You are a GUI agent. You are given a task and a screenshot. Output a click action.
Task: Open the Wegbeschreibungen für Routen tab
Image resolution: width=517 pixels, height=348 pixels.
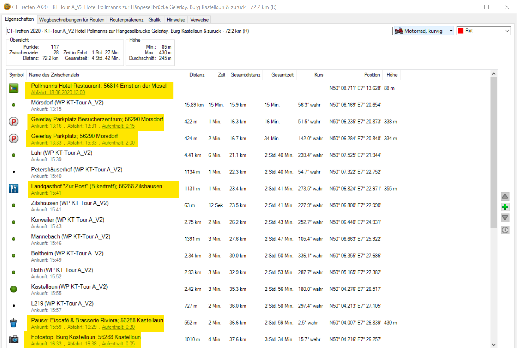(72, 20)
